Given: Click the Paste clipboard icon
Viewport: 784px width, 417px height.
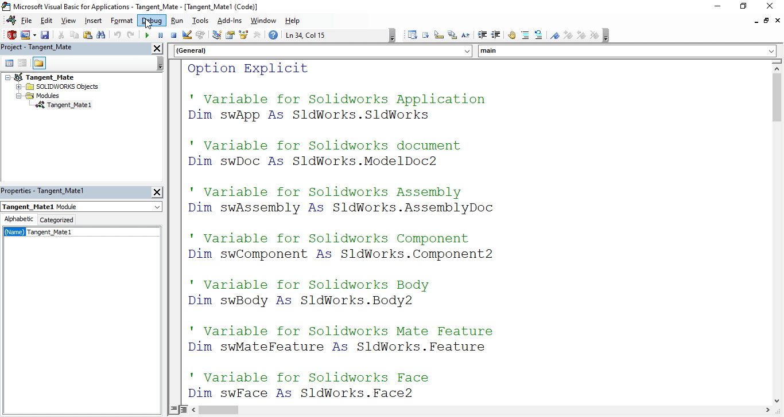Looking at the screenshot, I should (88, 35).
